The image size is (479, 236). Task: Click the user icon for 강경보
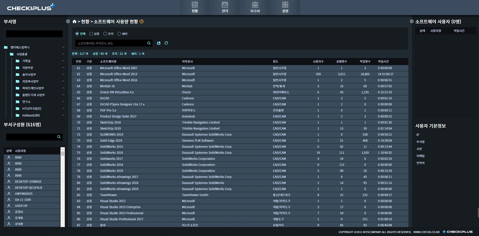(9, 212)
